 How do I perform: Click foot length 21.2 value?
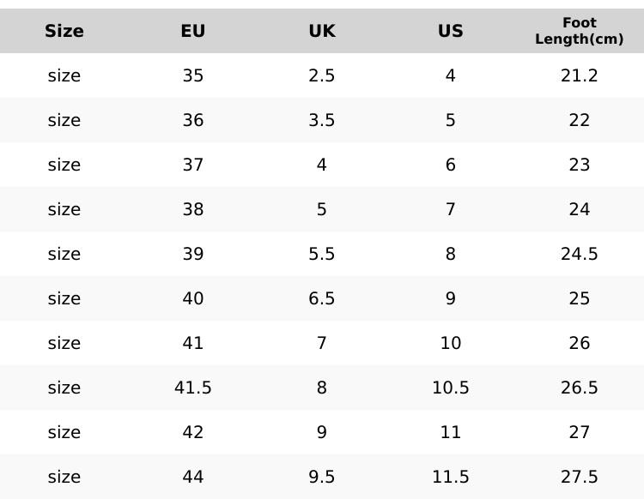point(579,75)
